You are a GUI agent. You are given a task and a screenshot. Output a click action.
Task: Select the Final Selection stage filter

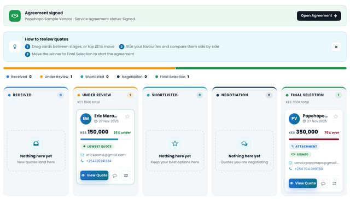[172, 77]
